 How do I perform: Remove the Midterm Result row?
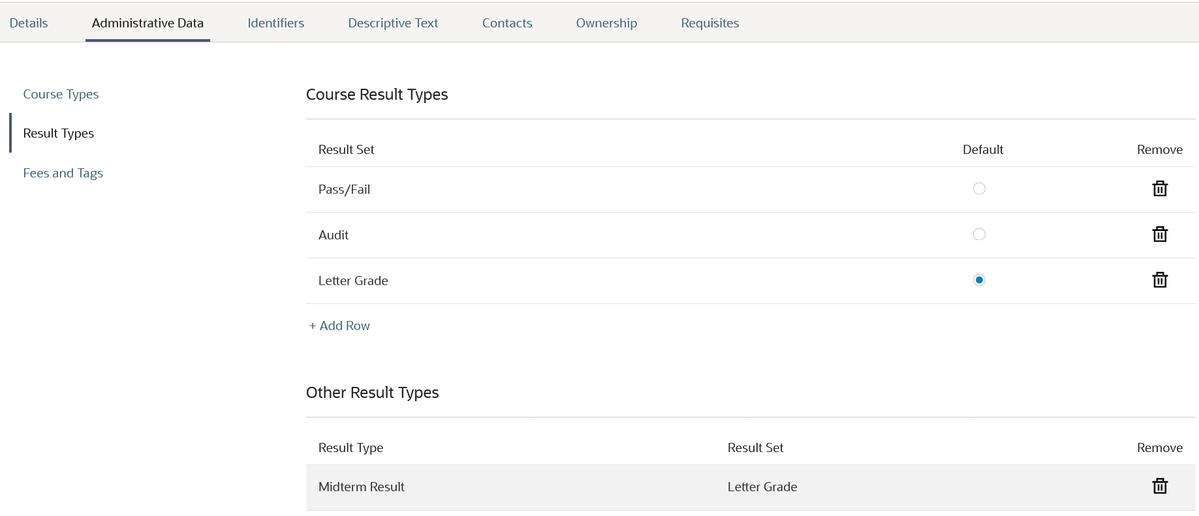[x=1159, y=486]
